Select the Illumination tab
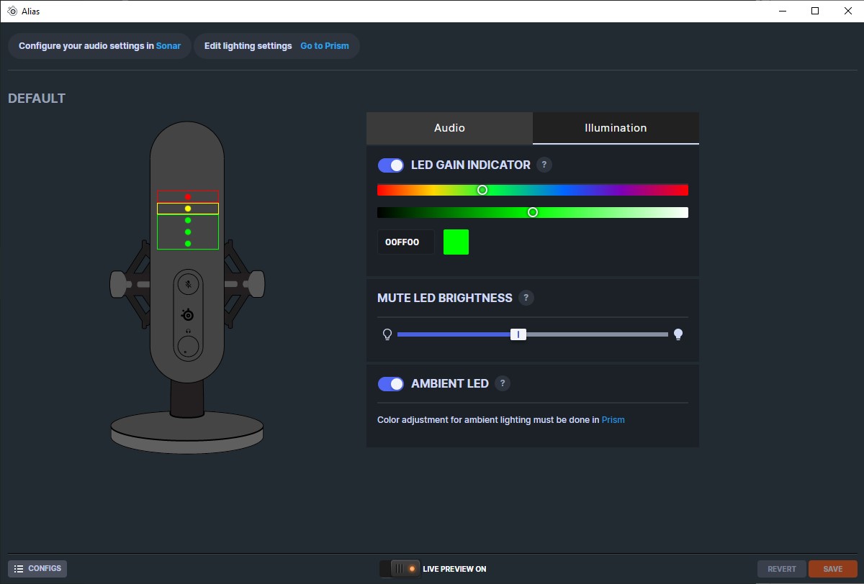This screenshot has height=584, width=864. coord(616,128)
